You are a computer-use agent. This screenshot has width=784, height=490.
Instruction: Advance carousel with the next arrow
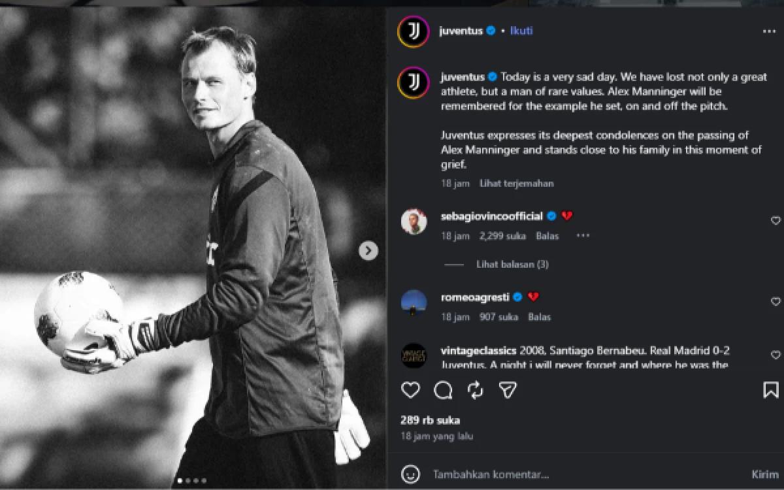pyautogui.click(x=368, y=250)
